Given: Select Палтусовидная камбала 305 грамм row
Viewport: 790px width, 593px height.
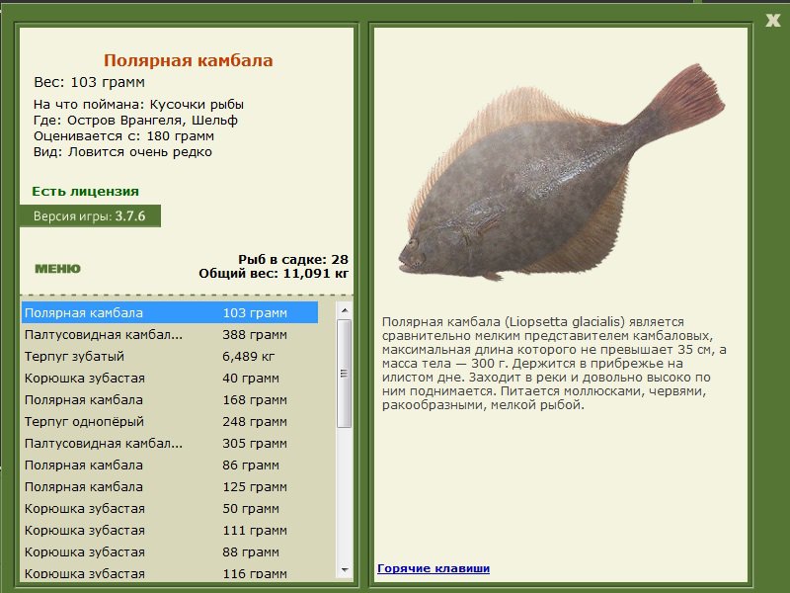Looking at the screenshot, I should (170, 443).
